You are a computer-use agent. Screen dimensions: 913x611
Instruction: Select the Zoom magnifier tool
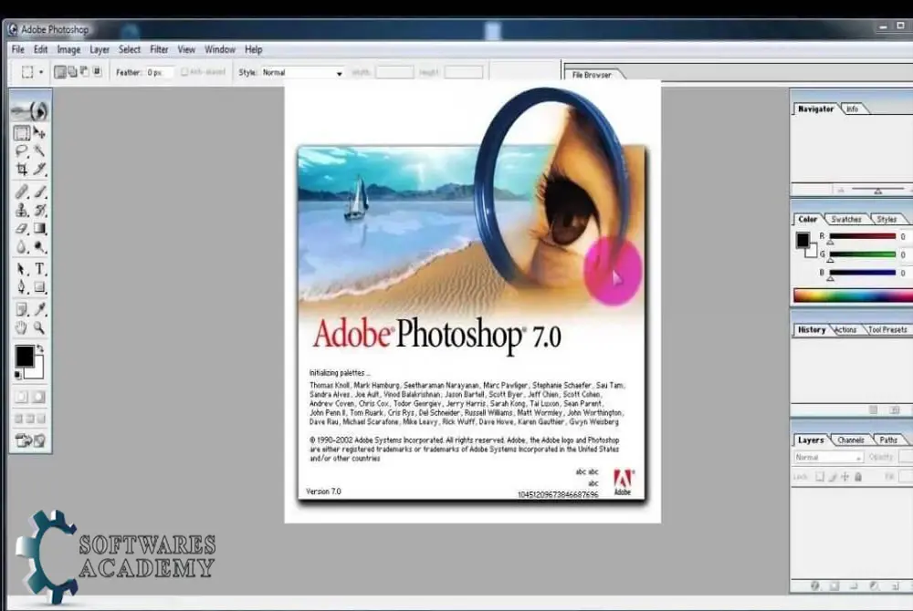click(39, 328)
